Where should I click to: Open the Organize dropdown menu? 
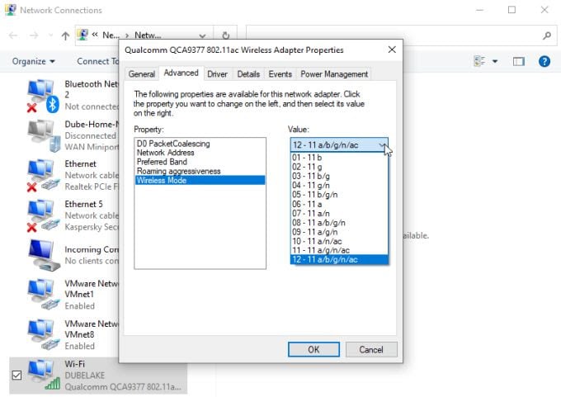[x=34, y=61]
